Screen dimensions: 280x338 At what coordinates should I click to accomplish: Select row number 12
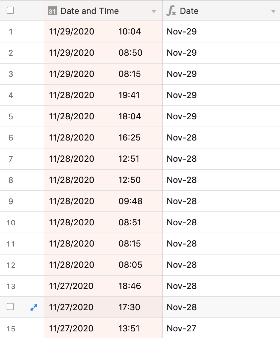(x=11, y=265)
